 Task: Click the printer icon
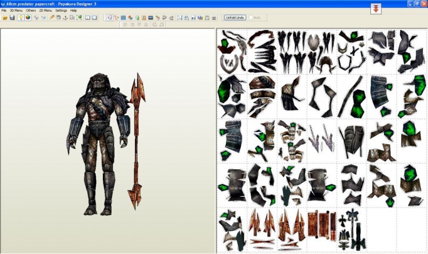tap(214, 18)
